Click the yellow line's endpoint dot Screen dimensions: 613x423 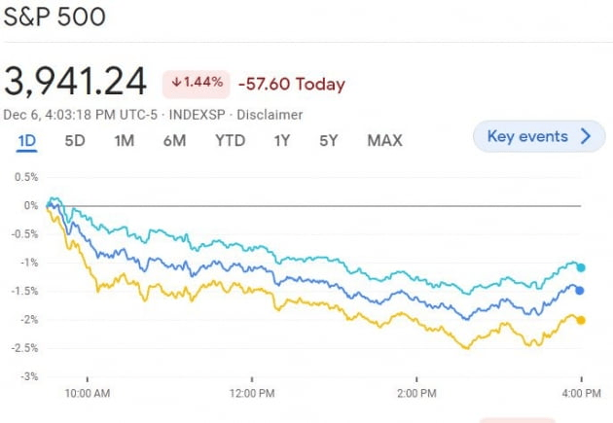[581, 320]
